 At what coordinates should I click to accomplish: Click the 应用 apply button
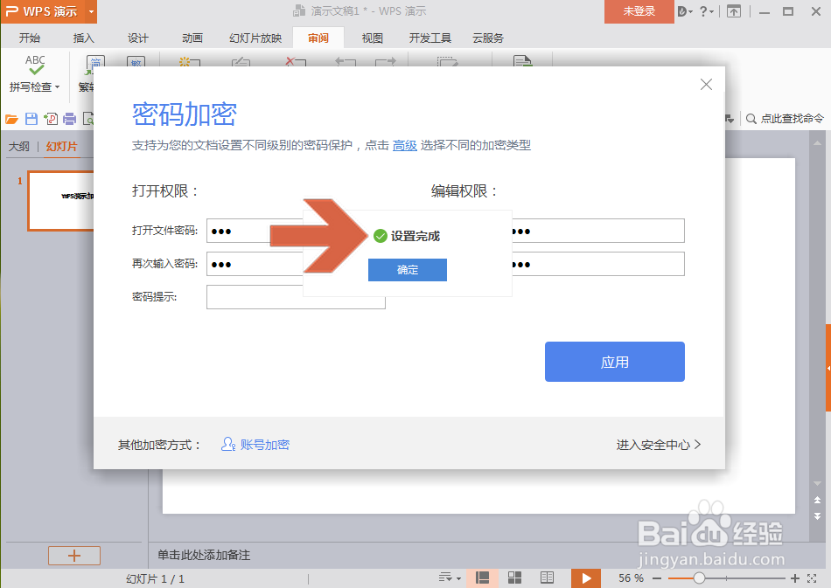pyautogui.click(x=614, y=361)
